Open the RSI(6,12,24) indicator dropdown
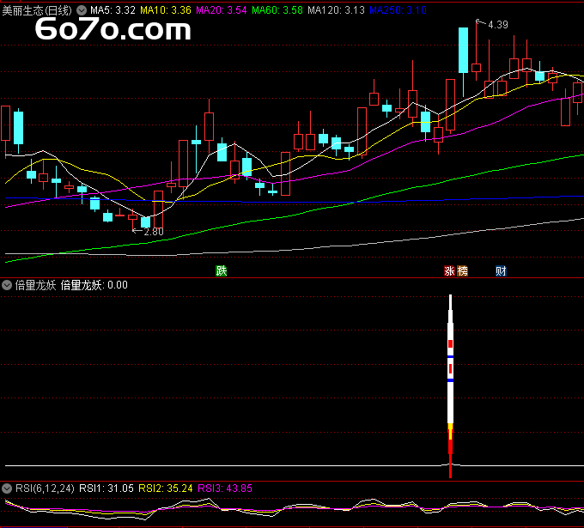The width and height of the screenshot is (584, 528). [x=7, y=489]
